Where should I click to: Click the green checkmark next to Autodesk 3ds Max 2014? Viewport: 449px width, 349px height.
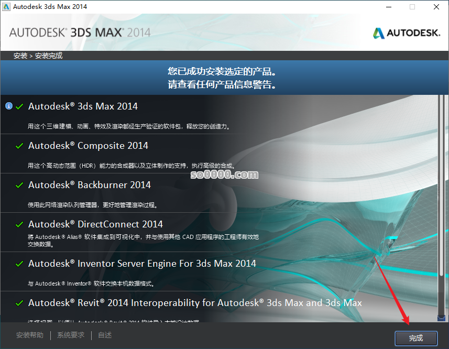19,106
